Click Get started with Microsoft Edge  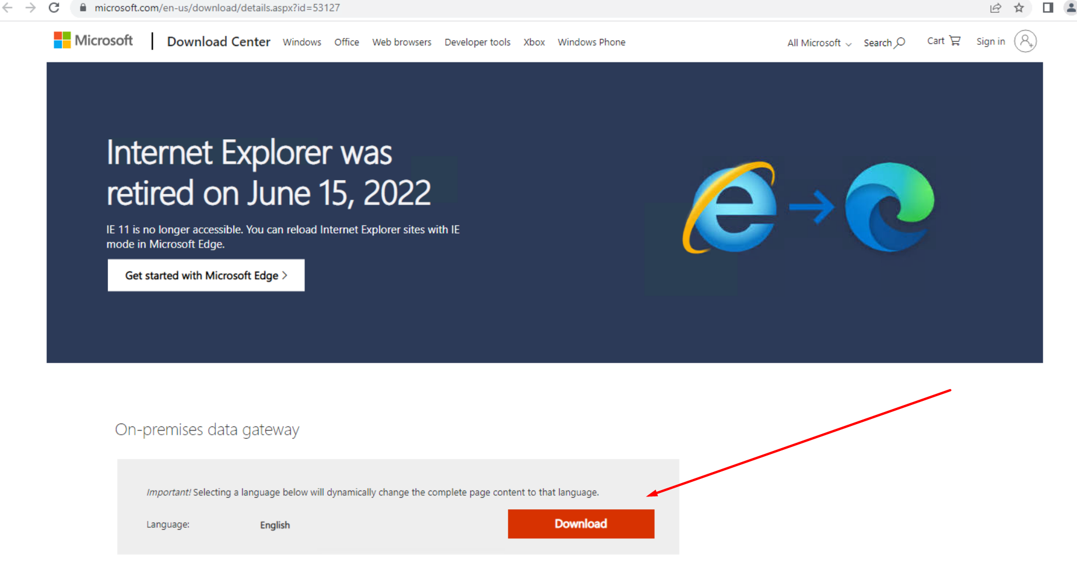click(x=206, y=275)
